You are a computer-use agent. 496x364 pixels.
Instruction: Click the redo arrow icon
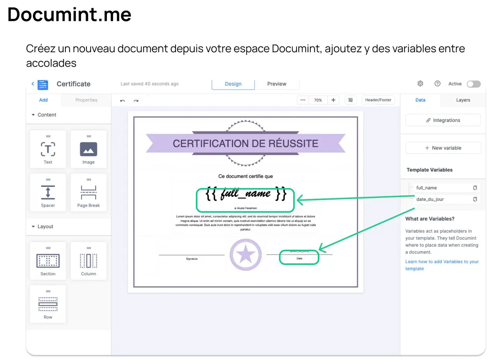(136, 100)
